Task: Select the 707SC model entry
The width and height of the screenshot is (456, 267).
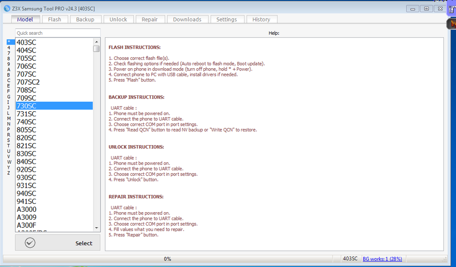Action: coord(54,74)
